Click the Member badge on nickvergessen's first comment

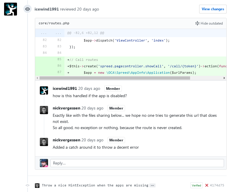coord(116,108)
